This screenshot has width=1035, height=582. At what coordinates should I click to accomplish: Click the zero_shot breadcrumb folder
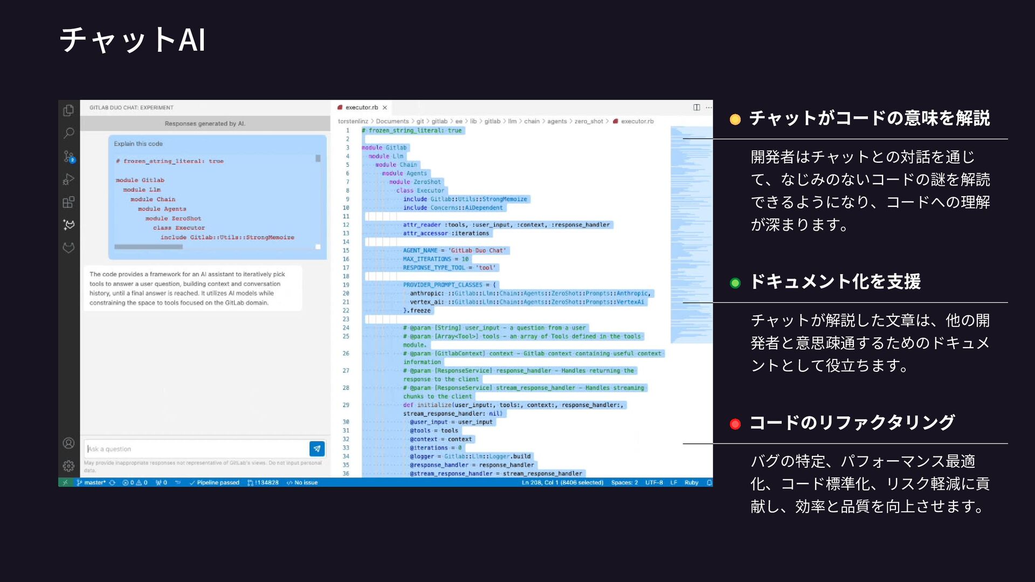tap(588, 121)
